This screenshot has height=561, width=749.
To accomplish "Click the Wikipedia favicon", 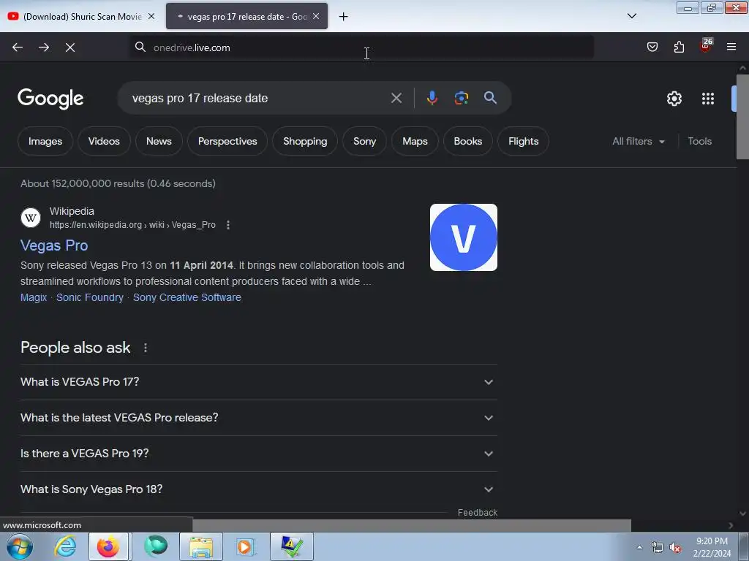I will click(x=31, y=218).
